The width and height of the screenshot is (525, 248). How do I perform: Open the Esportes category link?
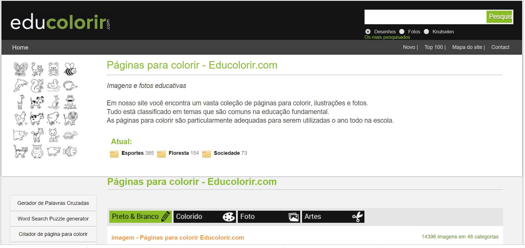[x=133, y=153]
